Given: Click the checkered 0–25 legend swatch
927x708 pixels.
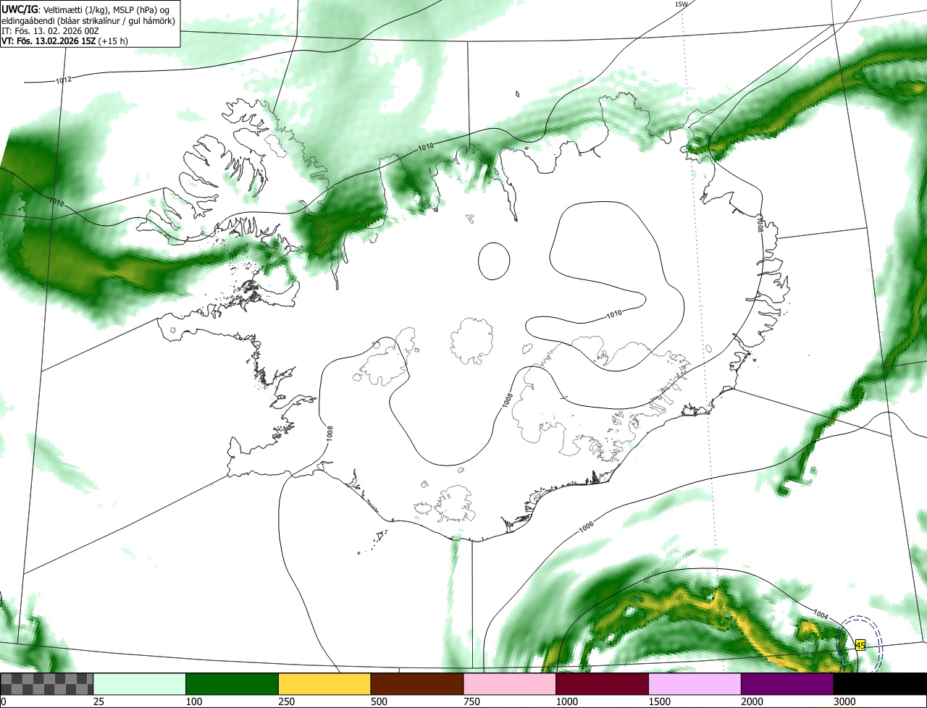Looking at the screenshot, I should coord(47,684).
